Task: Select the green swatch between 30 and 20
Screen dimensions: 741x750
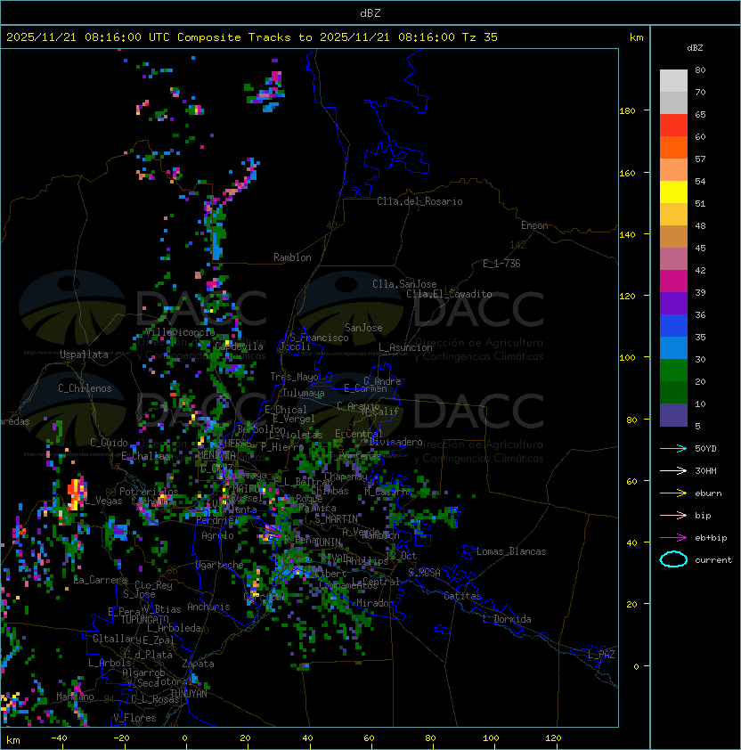Action: tap(673, 370)
